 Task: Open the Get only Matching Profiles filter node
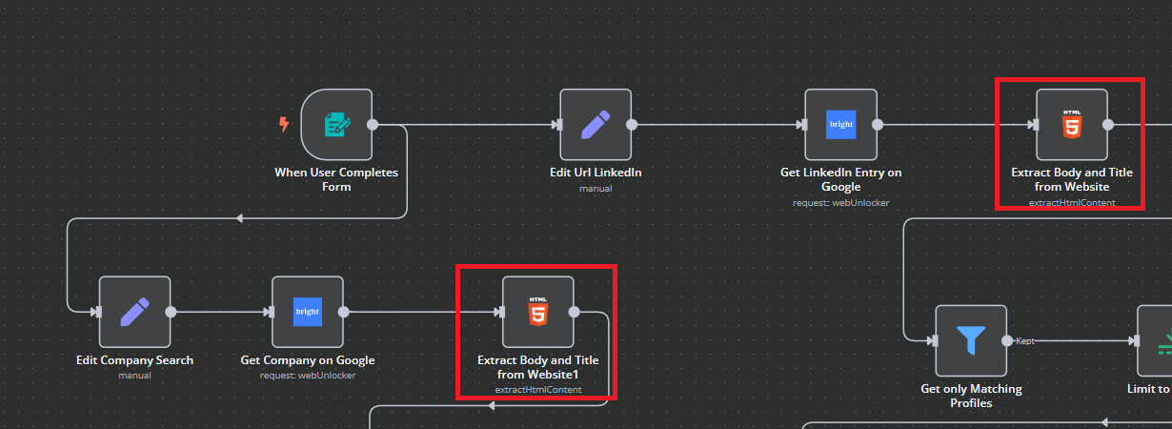click(x=971, y=340)
